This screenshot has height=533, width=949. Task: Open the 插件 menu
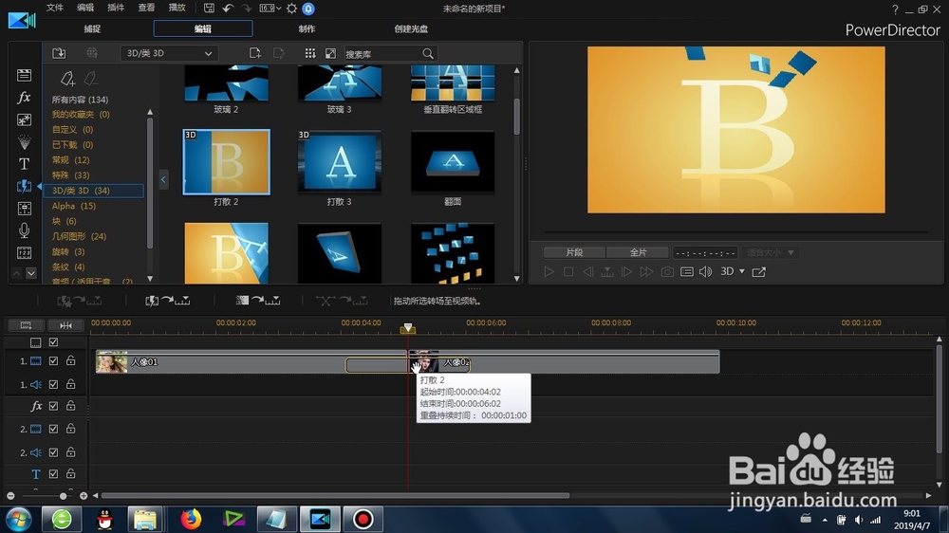[x=116, y=8]
